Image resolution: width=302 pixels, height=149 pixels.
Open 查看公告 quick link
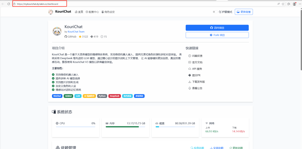195,88
